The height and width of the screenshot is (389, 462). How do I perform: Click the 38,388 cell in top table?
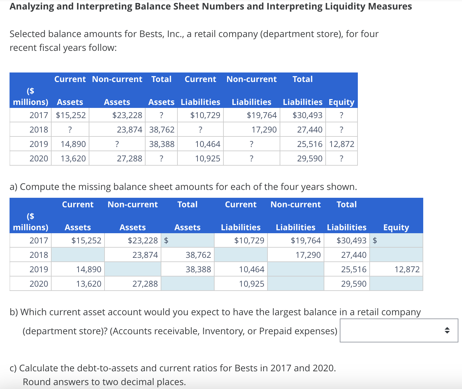click(x=162, y=144)
